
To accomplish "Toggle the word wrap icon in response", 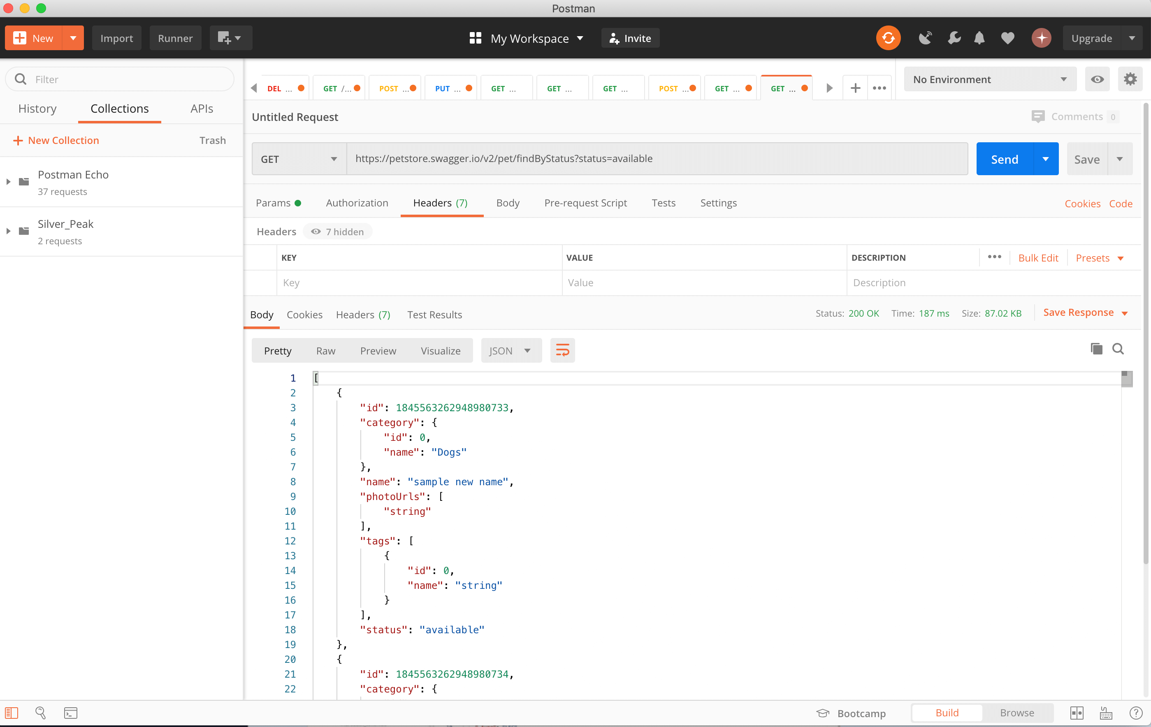I will click(562, 351).
